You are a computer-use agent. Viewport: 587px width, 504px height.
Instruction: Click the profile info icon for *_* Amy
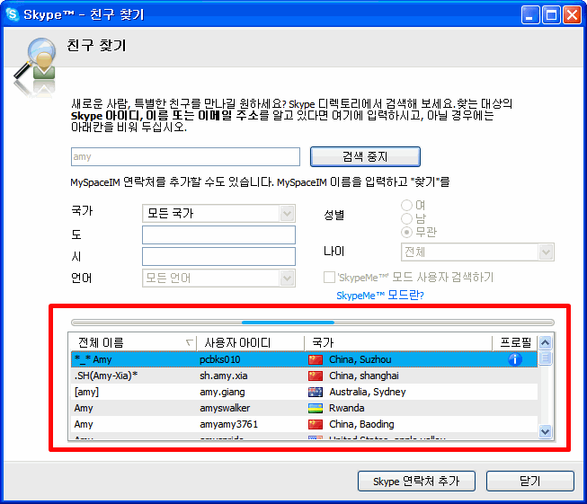[515, 359]
